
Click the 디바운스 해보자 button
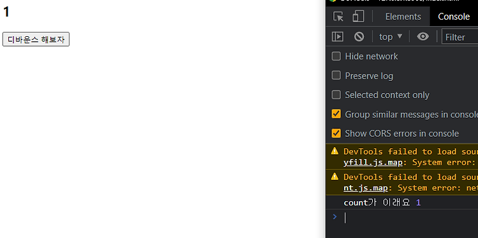click(x=36, y=39)
